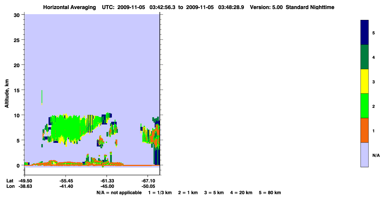Click the altitude tick label 15

click(x=17, y=90)
